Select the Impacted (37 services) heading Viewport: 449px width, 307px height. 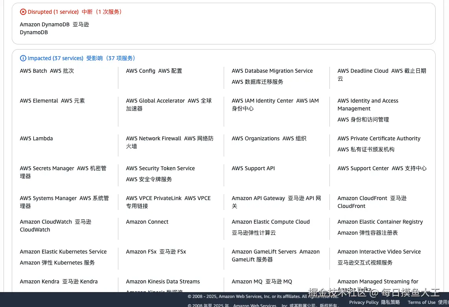55,59
